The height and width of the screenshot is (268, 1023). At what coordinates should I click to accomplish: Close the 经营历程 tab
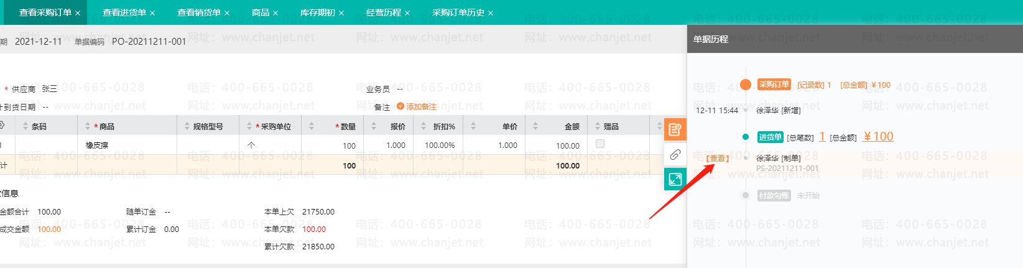(x=407, y=13)
